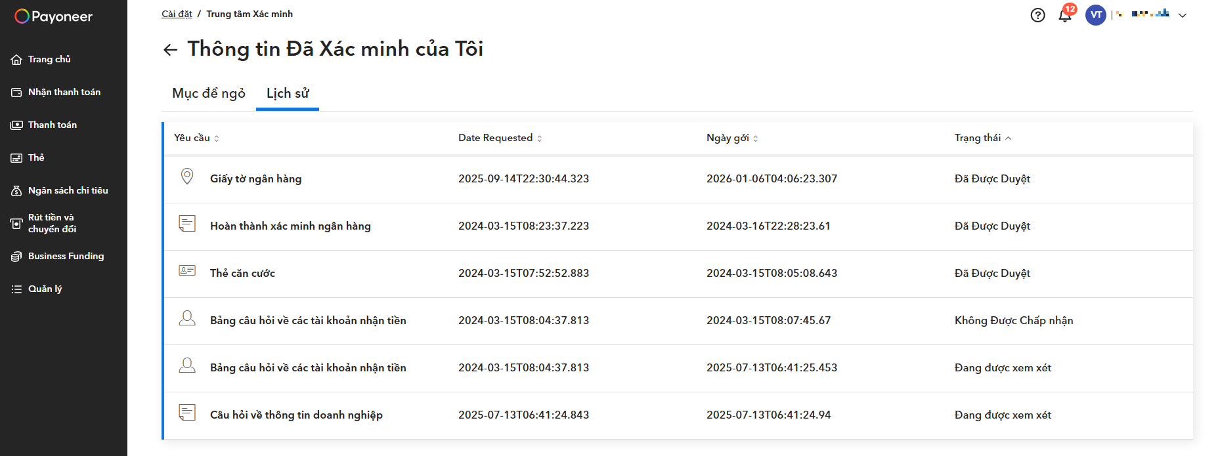
Task: Open Nhận thanh toán in sidebar
Action: 64,92
